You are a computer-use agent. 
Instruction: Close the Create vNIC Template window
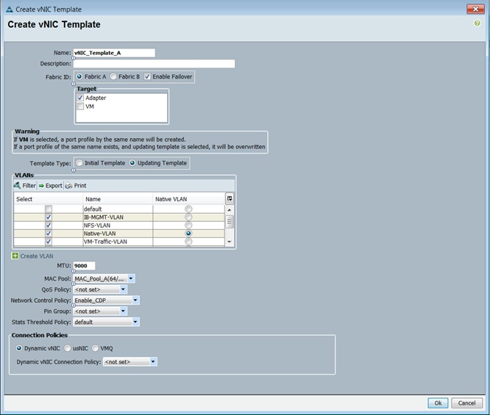click(475, 9)
